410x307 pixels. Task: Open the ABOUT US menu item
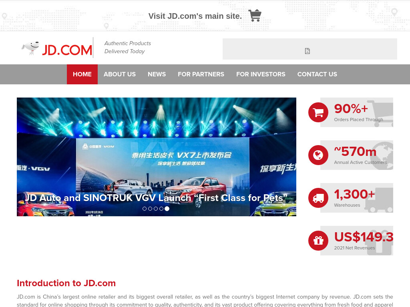coord(119,74)
